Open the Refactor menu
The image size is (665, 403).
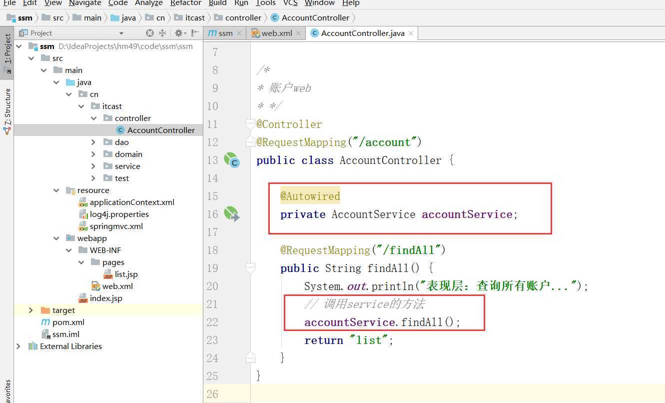186,3
